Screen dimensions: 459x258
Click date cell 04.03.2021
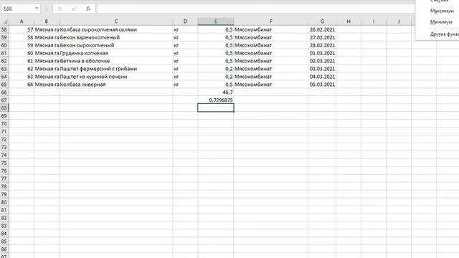point(322,77)
